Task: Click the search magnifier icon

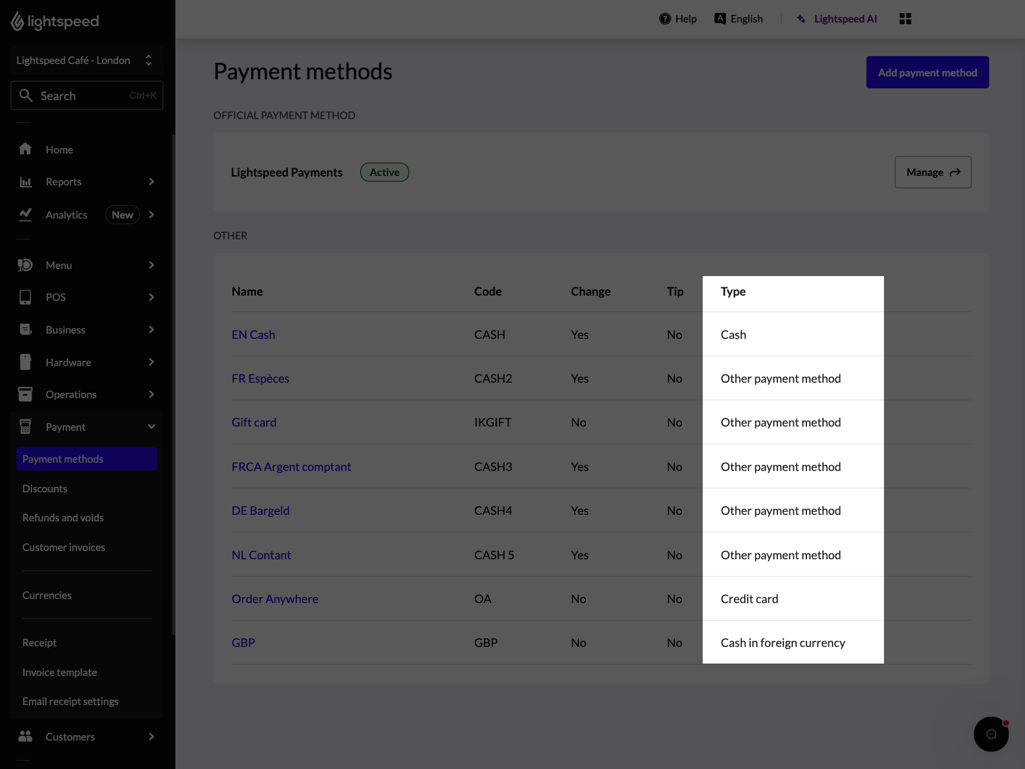Action: click(x=25, y=95)
